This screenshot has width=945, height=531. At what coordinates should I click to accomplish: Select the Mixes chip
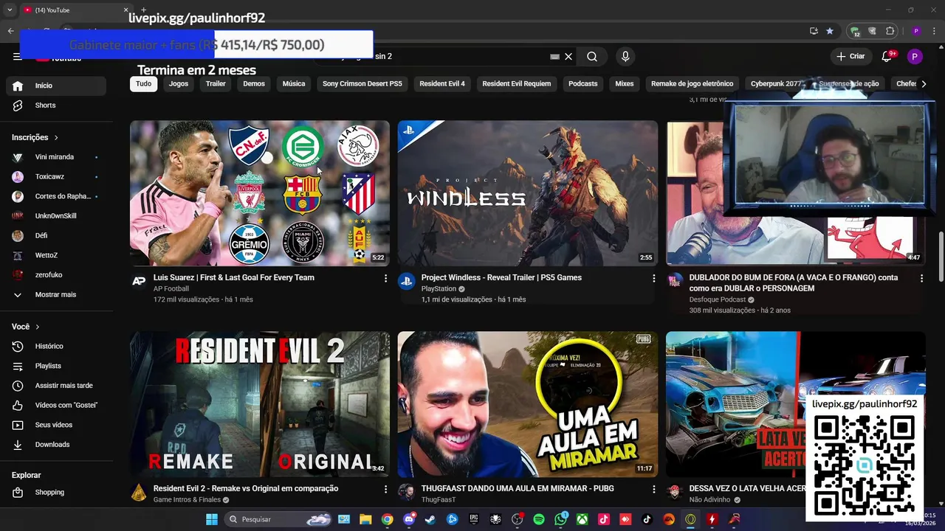625,84
